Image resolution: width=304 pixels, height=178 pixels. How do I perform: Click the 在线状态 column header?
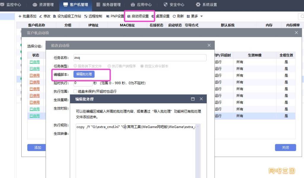[156, 25]
